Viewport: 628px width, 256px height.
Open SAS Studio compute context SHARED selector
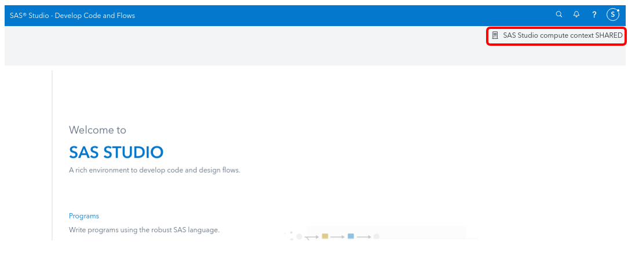point(557,36)
